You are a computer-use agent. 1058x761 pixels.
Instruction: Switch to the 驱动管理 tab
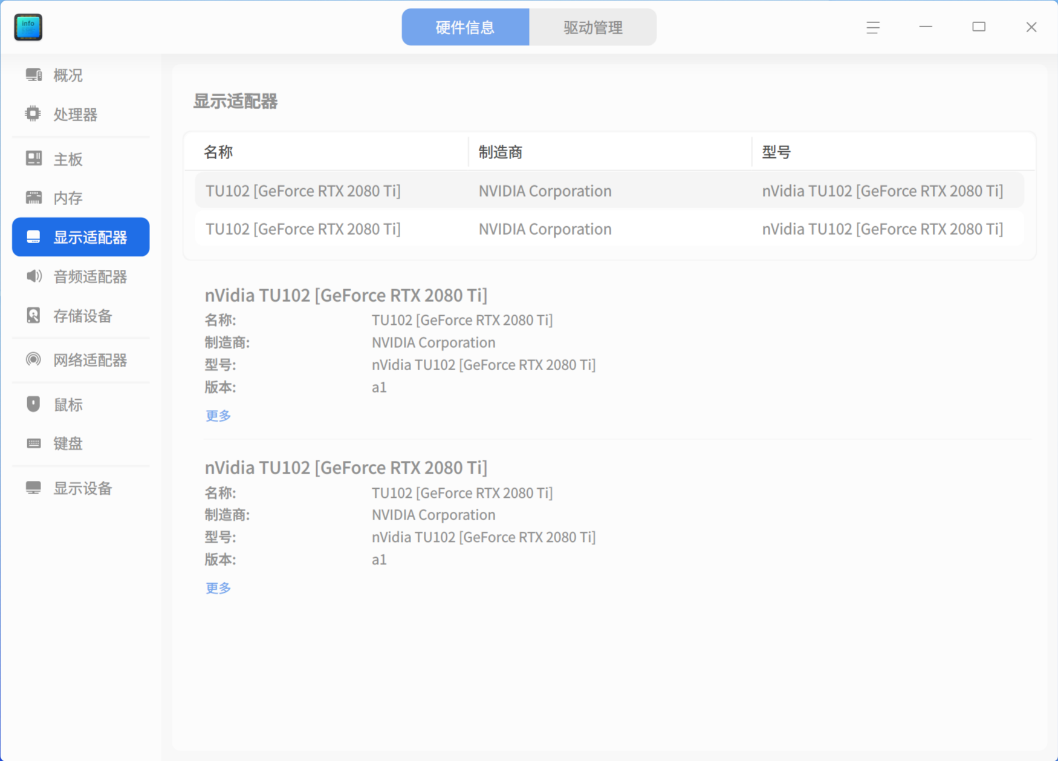point(593,27)
